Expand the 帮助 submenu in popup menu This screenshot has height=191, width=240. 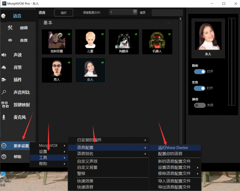49,164
